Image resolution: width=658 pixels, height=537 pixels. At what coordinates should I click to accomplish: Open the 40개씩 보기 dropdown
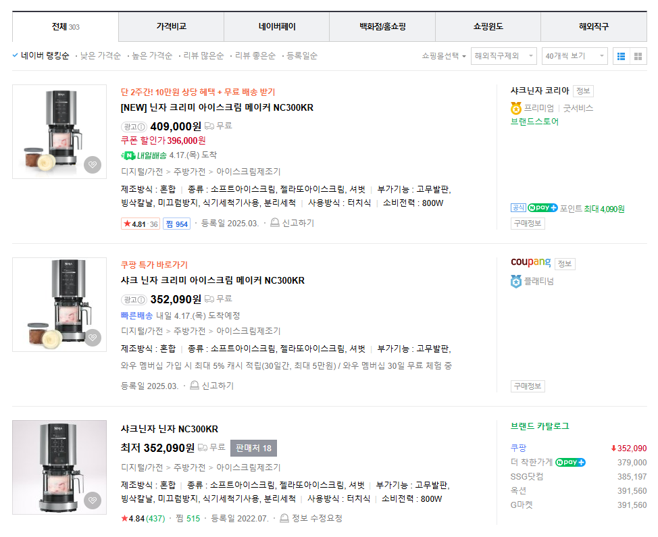point(574,56)
